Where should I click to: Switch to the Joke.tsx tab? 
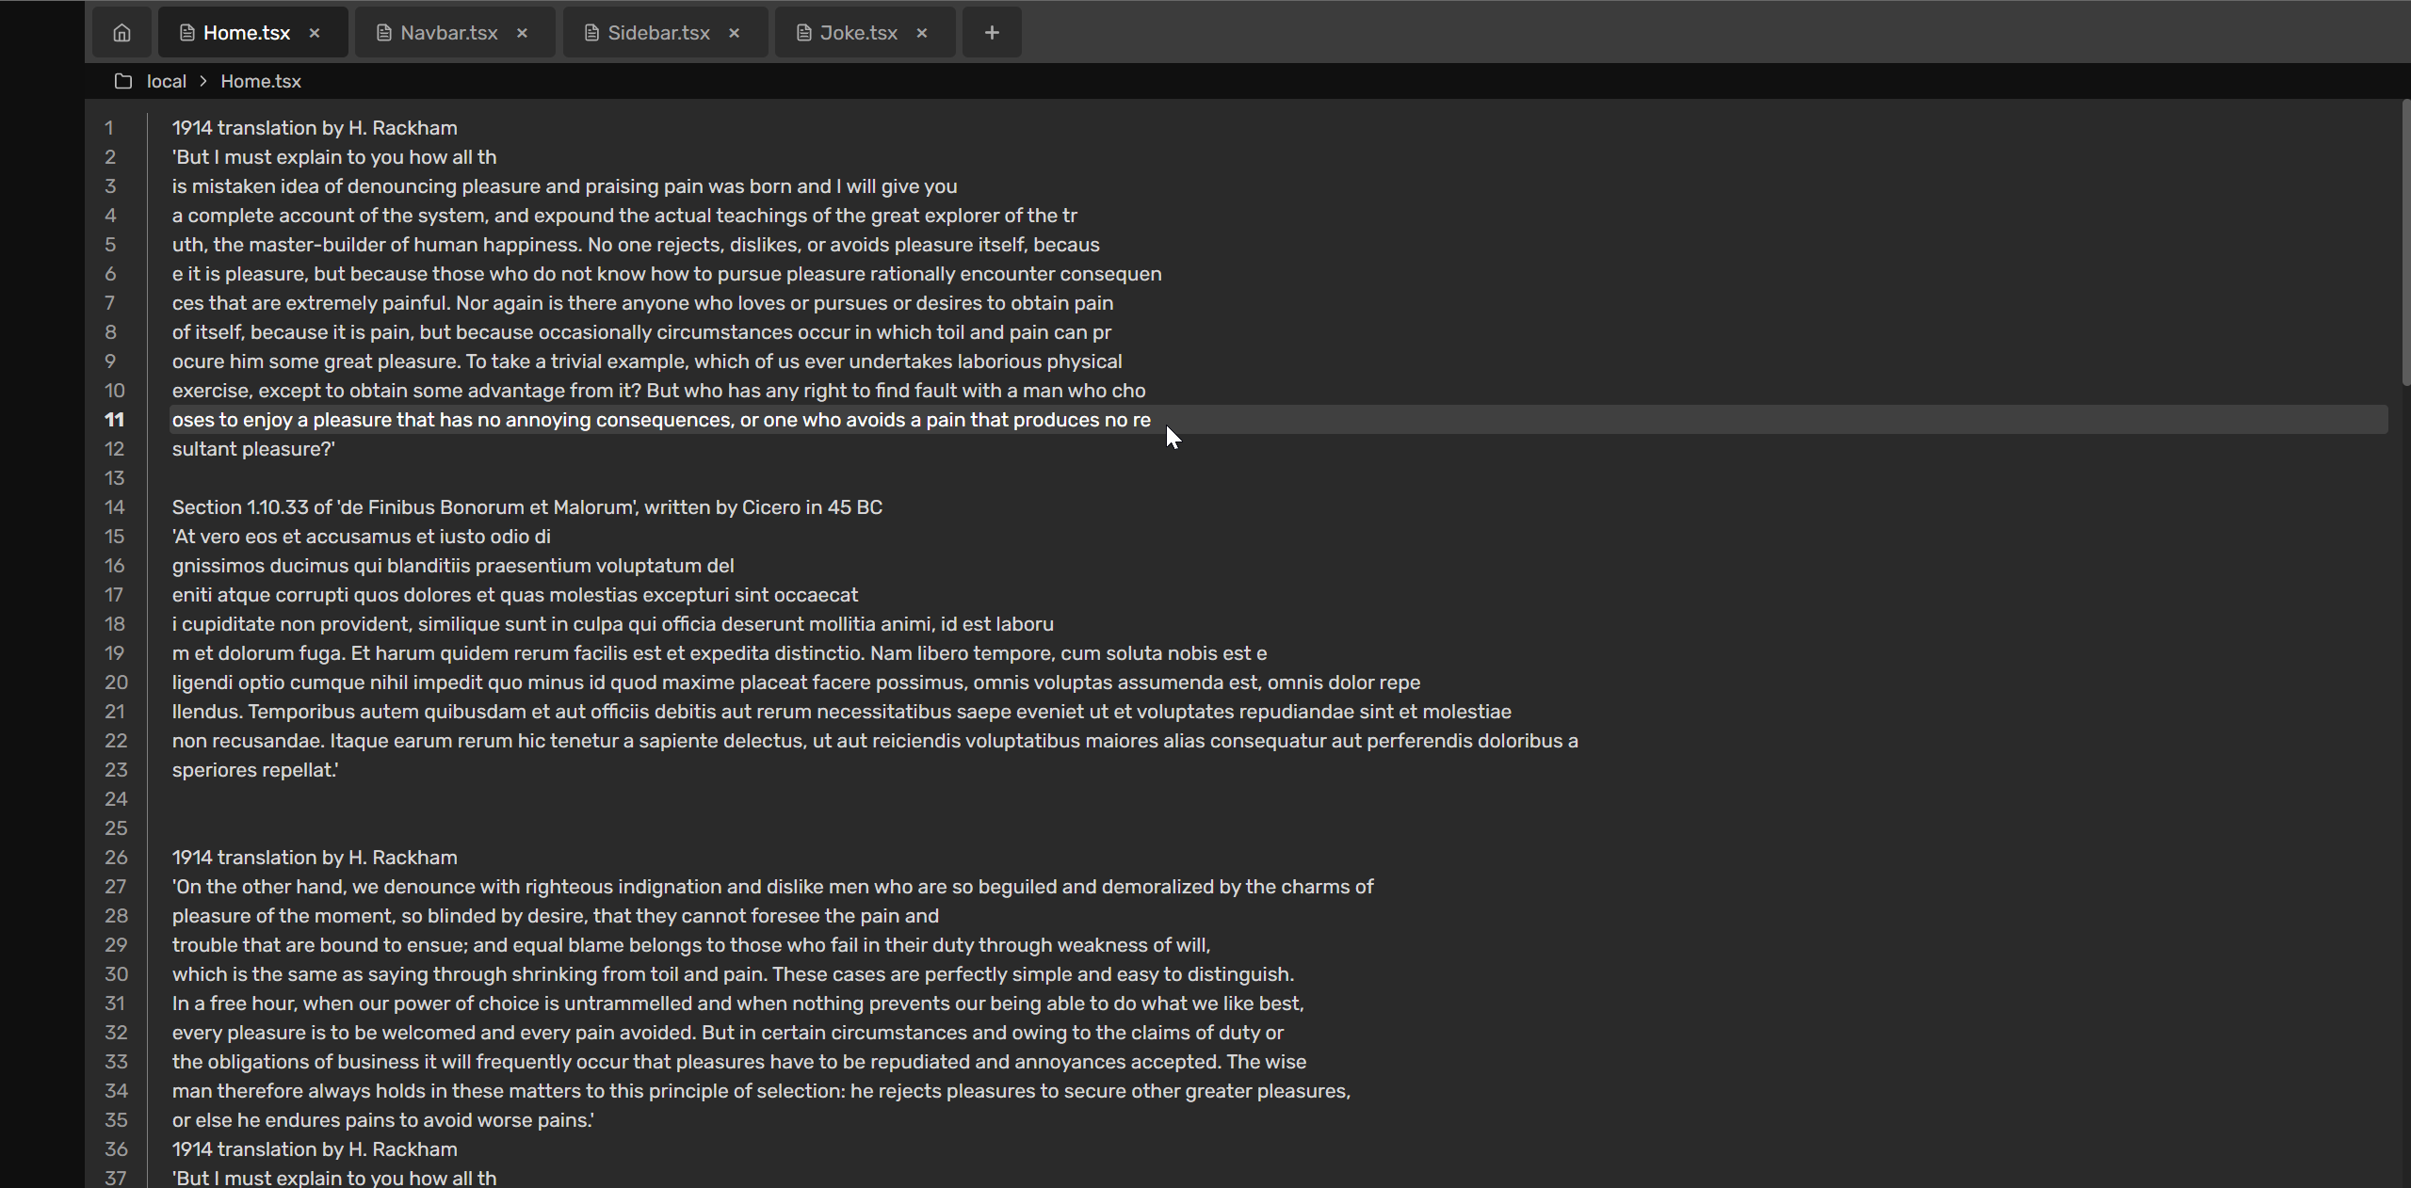point(858,33)
